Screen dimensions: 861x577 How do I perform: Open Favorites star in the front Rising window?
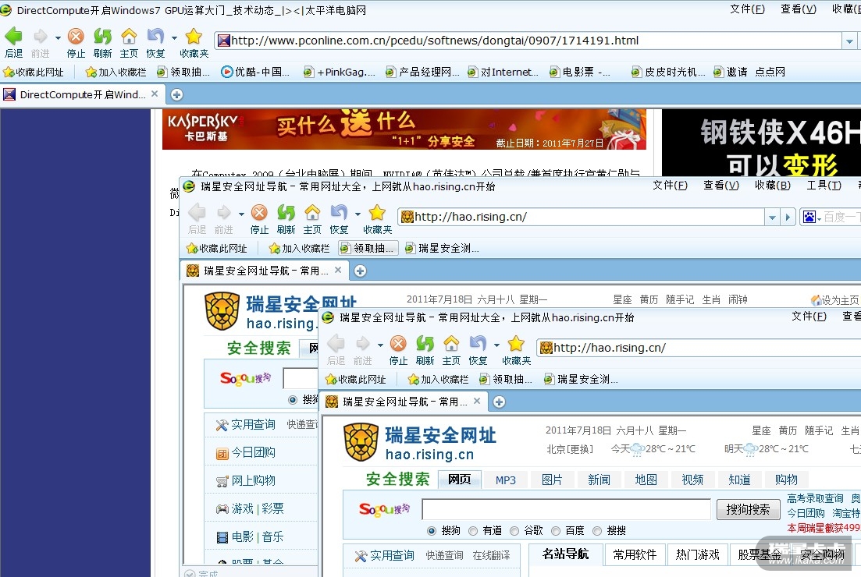(x=516, y=344)
